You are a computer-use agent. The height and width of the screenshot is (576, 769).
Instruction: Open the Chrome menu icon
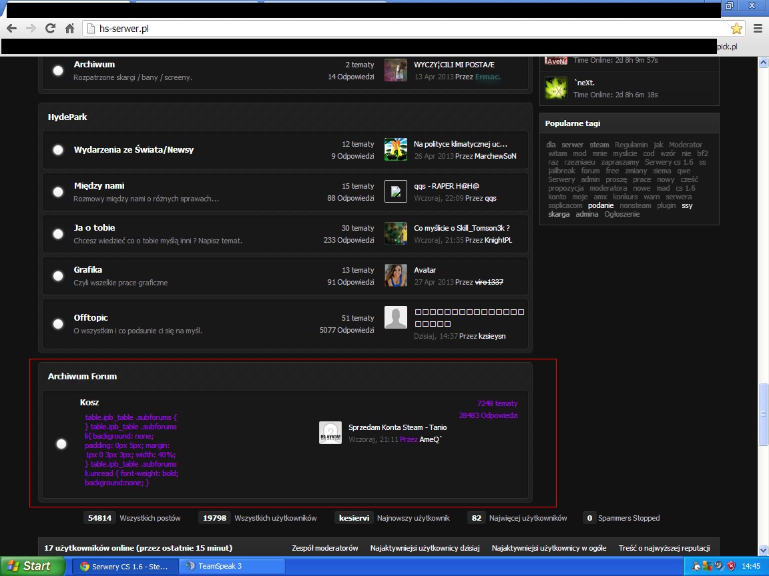tap(758, 28)
